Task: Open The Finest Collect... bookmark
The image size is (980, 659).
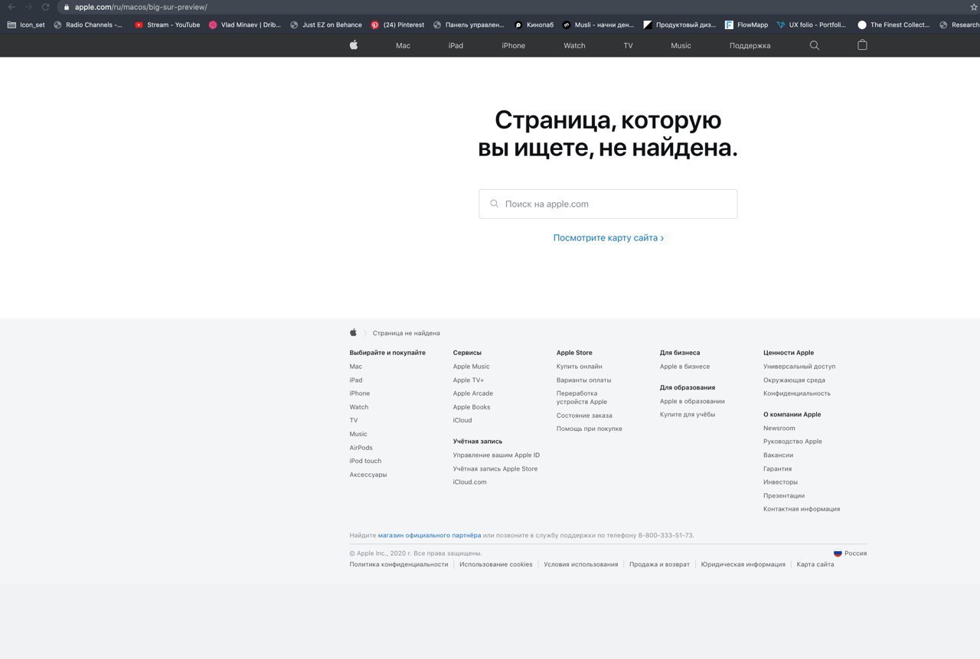Action: [x=894, y=24]
